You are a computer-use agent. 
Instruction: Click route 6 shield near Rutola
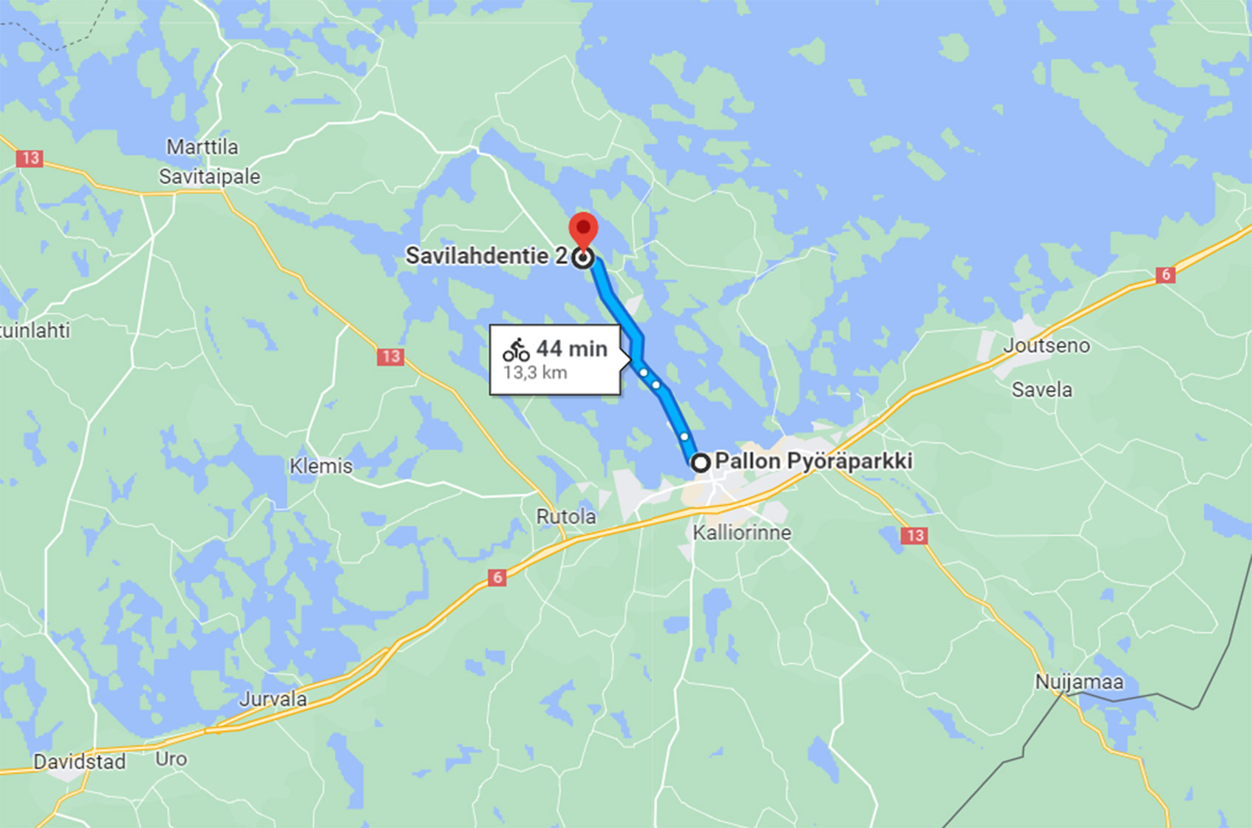point(497,577)
